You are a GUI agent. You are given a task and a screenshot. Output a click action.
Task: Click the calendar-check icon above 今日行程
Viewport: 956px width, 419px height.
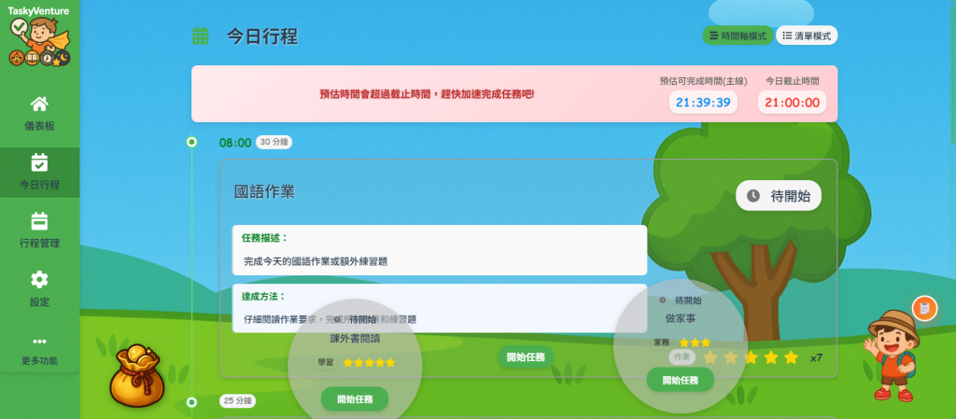pyautogui.click(x=39, y=162)
